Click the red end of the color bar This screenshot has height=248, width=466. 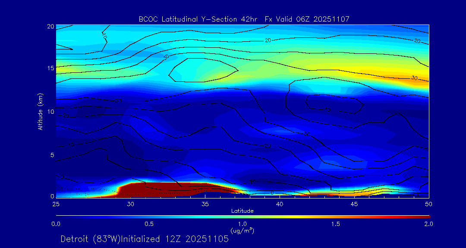(x=425, y=216)
